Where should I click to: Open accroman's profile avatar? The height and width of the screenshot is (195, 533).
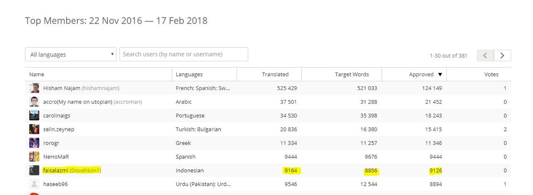coord(34,102)
